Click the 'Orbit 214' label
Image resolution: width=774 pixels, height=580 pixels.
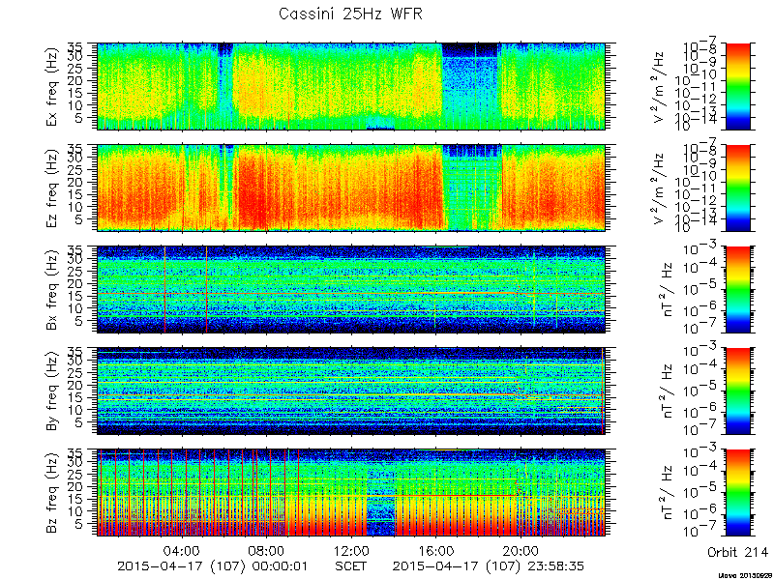[x=737, y=551]
